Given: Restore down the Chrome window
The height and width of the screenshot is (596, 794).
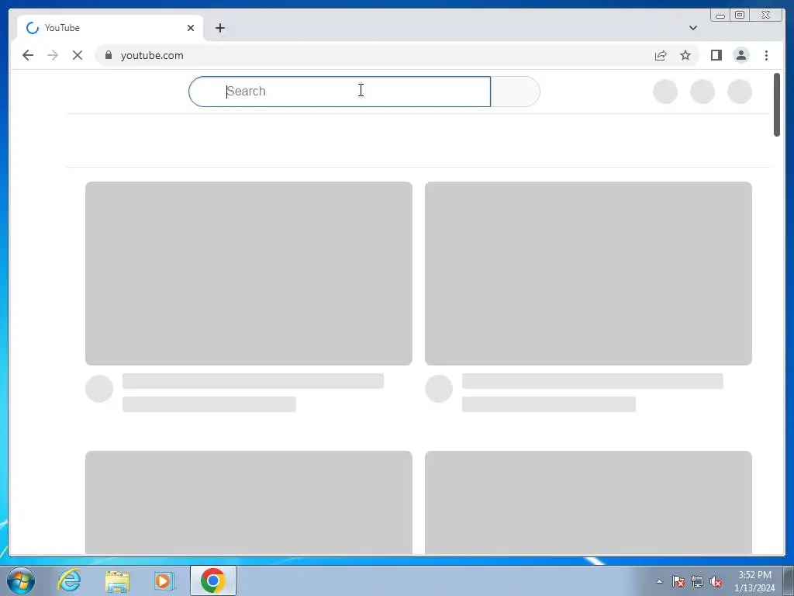Looking at the screenshot, I should click(x=740, y=16).
